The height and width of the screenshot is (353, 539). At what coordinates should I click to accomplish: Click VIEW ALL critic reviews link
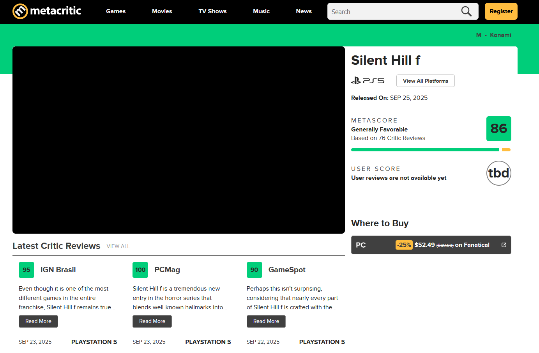tap(118, 247)
